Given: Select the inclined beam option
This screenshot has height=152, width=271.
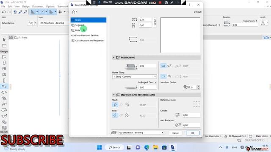Looking at the screenshot, I should pyautogui.click(x=169, y=66).
